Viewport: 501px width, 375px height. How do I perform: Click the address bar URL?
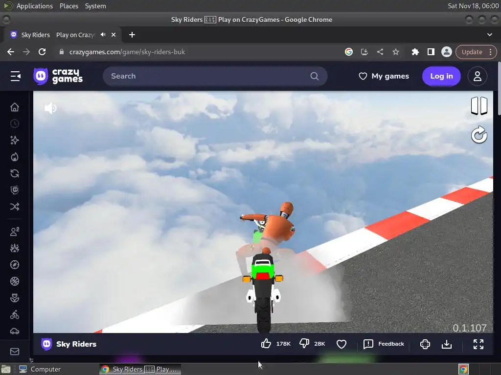tap(127, 52)
